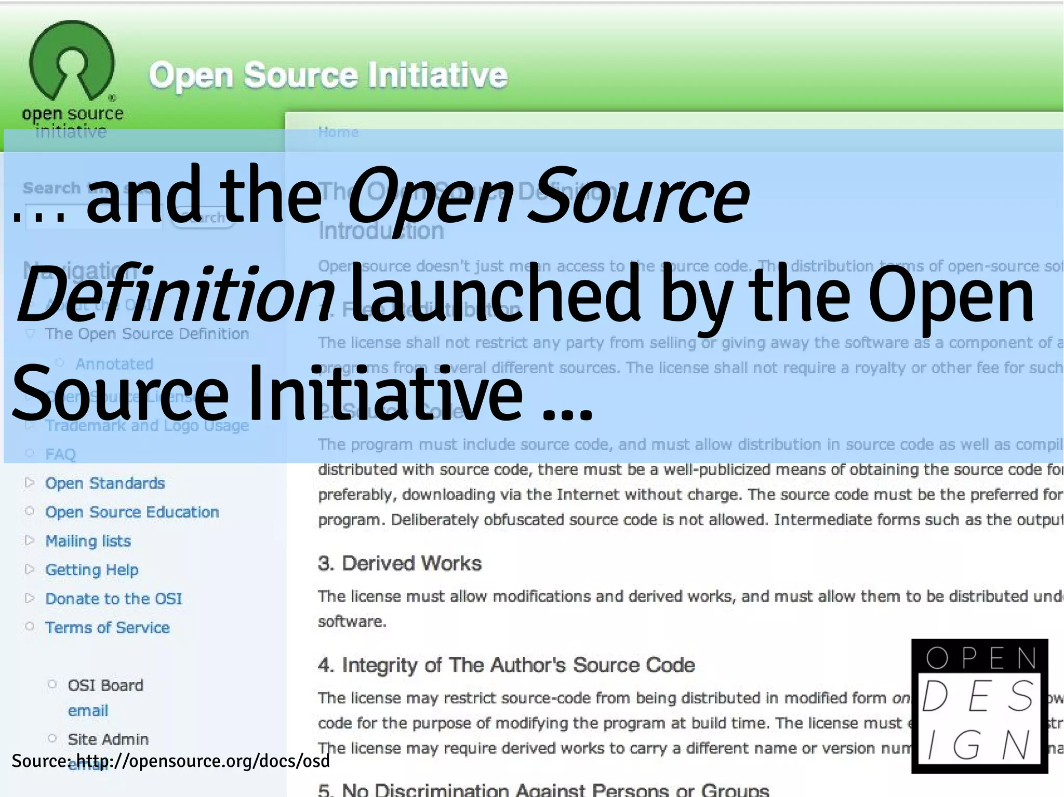
Task: Open the Donate to the OSI link
Action: [114, 598]
